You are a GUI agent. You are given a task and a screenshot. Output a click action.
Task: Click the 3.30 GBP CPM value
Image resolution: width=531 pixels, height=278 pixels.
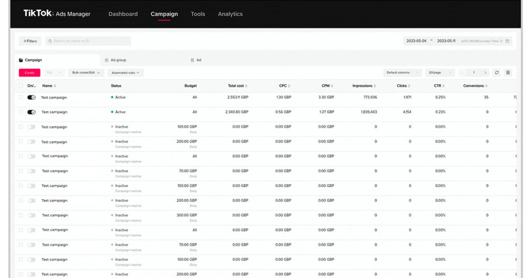(x=327, y=97)
